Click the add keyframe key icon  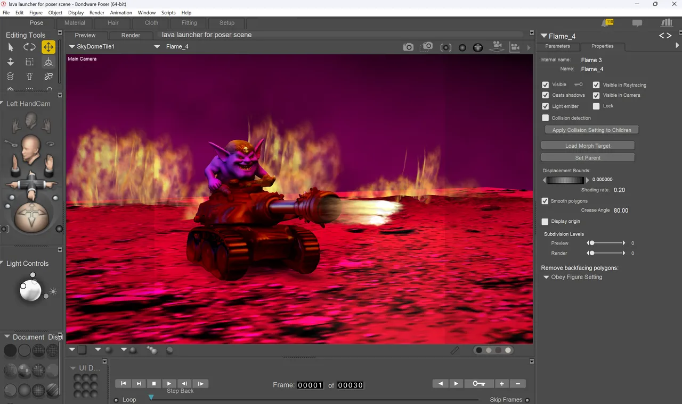pos(478,383)
